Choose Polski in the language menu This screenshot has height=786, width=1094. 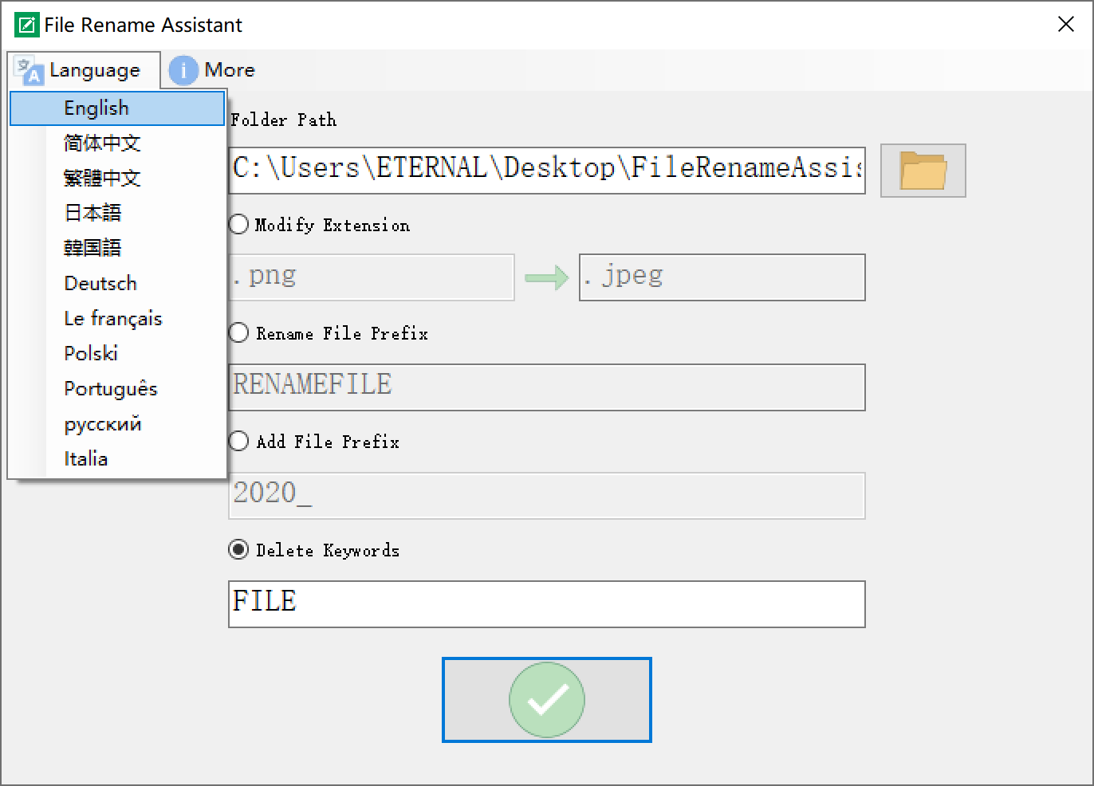click(x=91, y=354)
